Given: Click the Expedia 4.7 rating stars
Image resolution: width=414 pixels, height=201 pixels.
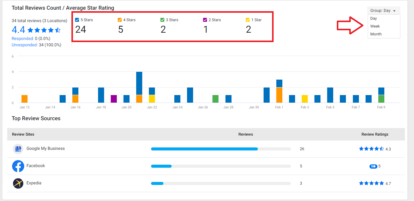Looking at the screenshot, I should coord(371,183).
